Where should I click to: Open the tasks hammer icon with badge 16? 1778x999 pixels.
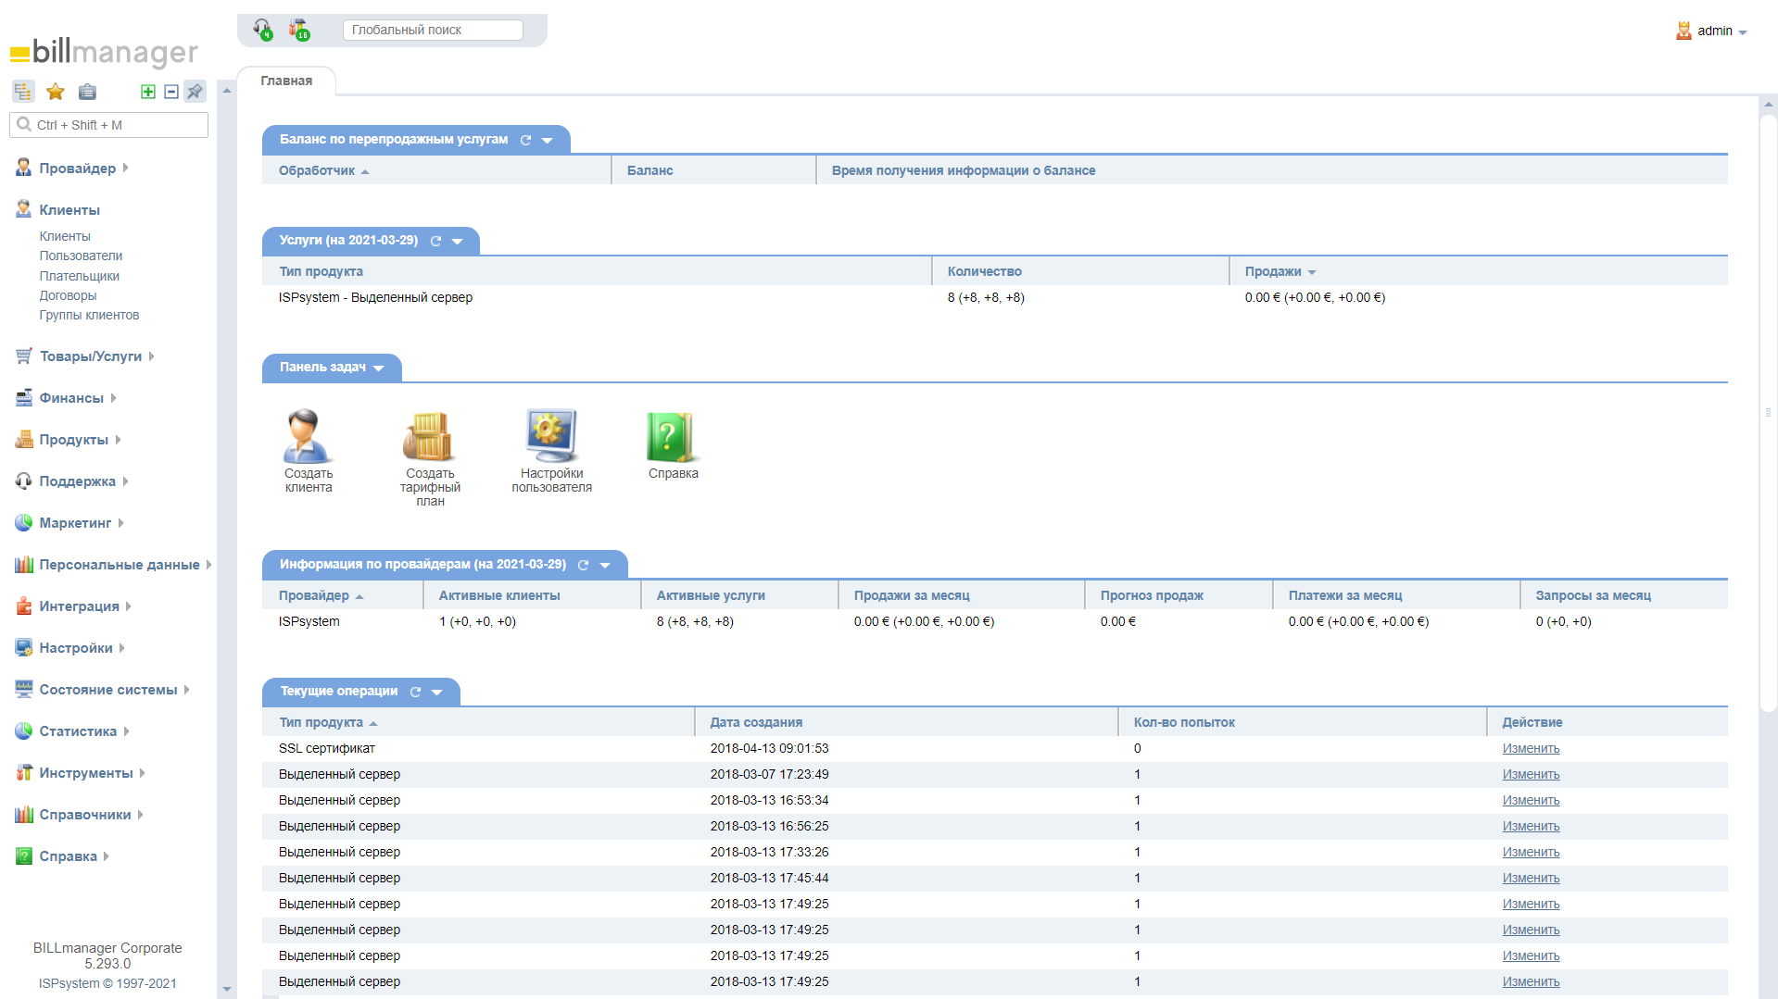coord(299,30)
